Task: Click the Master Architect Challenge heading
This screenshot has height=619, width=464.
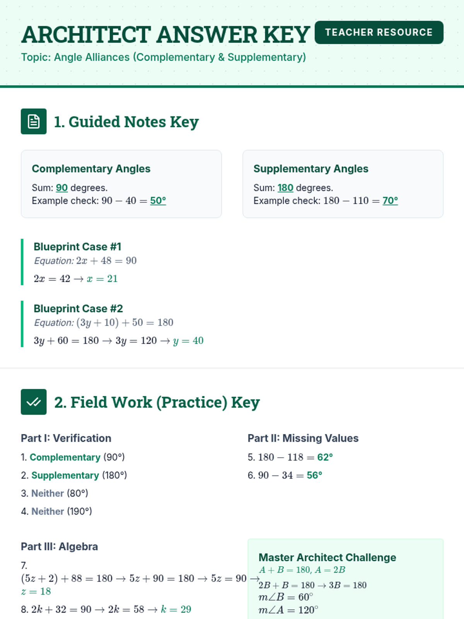Action: coord(327,557)
